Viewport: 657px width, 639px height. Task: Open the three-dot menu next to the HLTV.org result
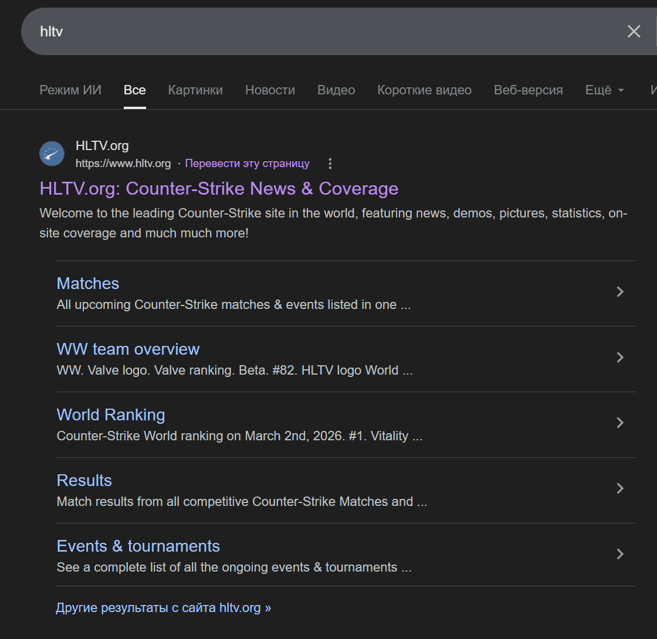[330, 164]
